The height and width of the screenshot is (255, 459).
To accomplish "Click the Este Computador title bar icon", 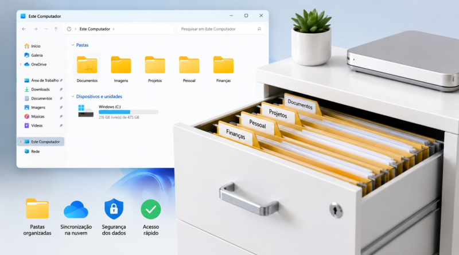I will [x=23, y=16].
